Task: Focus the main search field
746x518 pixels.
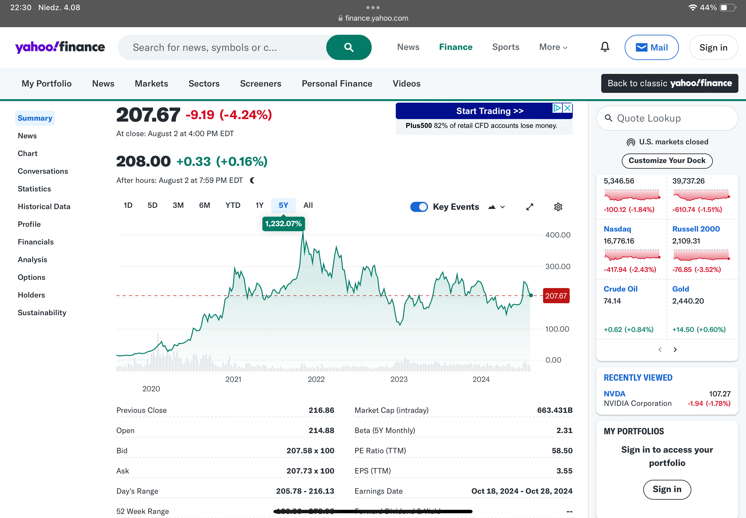Action: (x=222, y=47)
